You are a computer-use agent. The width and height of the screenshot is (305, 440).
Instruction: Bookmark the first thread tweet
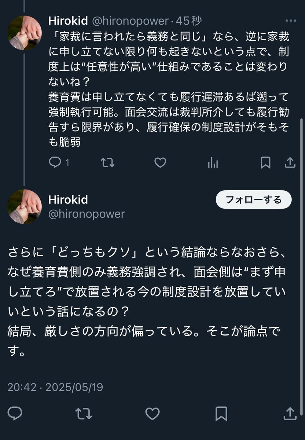point(265,162)
